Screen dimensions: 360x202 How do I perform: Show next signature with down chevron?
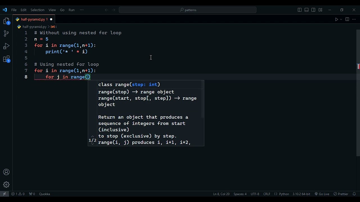[93, 144]
